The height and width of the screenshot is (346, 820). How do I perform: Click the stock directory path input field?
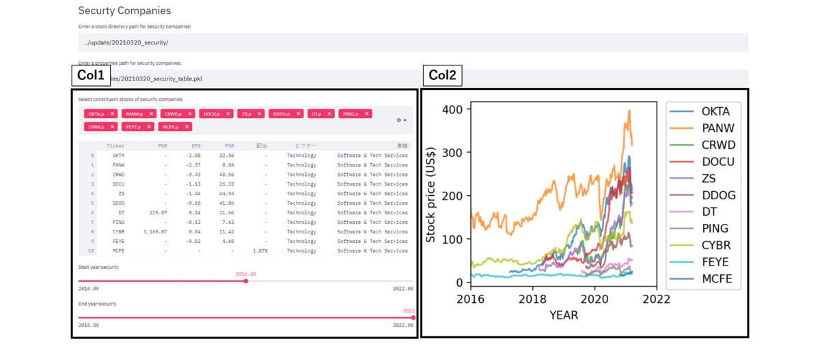tap(413, 42)
